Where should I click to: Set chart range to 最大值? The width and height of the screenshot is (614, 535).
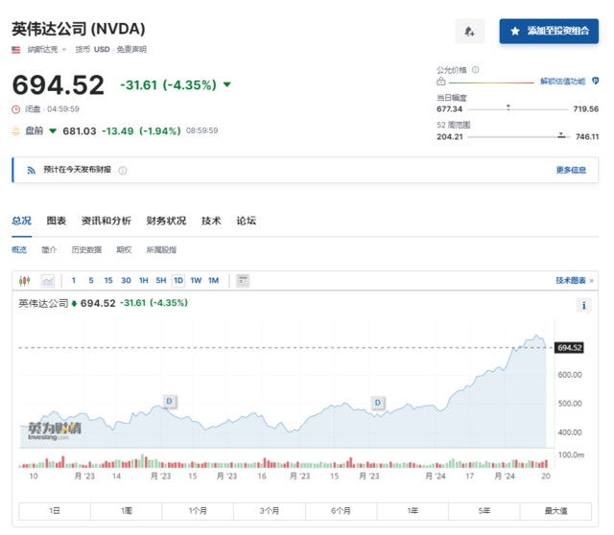[556, 511]
